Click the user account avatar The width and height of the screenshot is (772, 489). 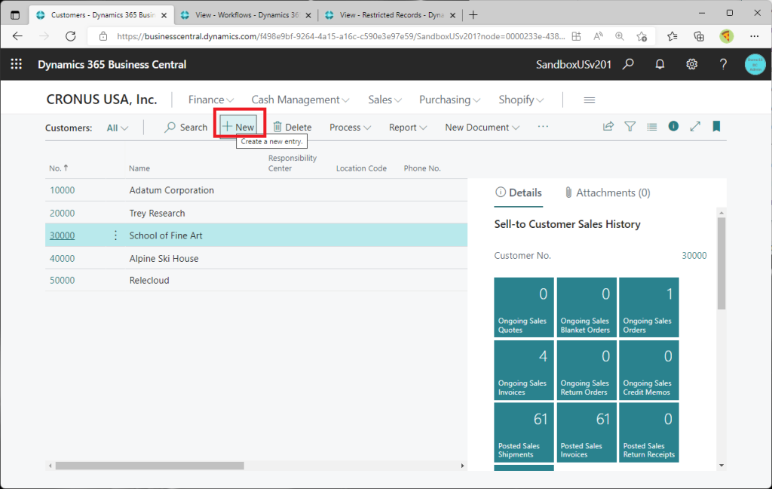click(755, 65)
